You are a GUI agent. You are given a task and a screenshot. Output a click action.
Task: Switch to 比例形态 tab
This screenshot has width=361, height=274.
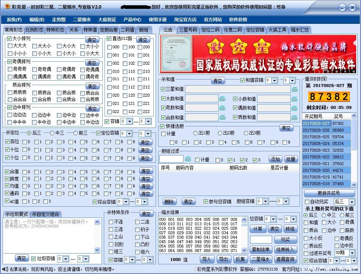(34, 30)
